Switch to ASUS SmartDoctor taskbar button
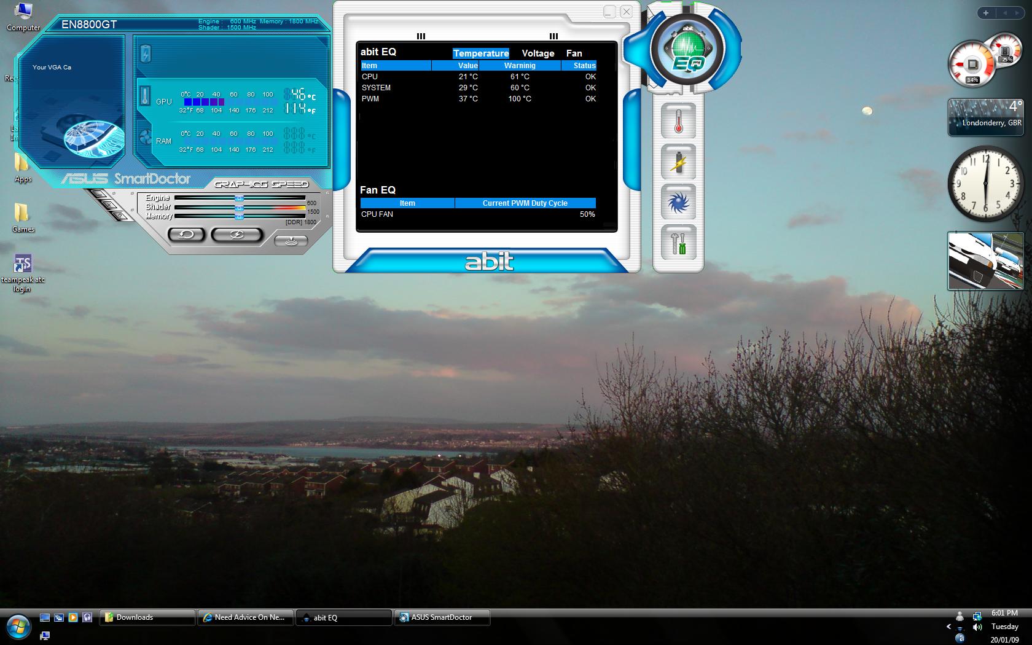The image size is (1032, 645). [x=442, y=617]
